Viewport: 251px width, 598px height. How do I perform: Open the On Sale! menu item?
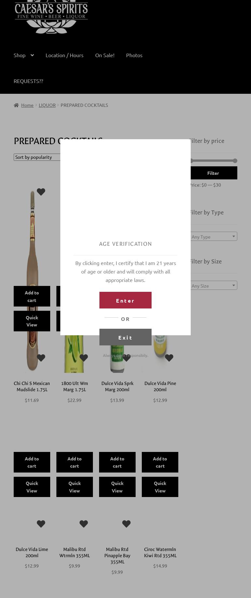pos(105,55)
